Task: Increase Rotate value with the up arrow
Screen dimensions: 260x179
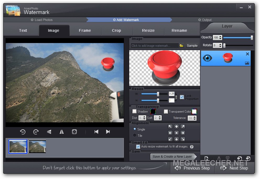Action: coord(220,44)
